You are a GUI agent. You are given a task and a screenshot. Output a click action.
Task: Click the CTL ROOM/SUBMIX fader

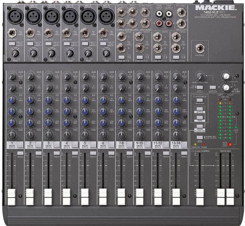coord(200,197)
